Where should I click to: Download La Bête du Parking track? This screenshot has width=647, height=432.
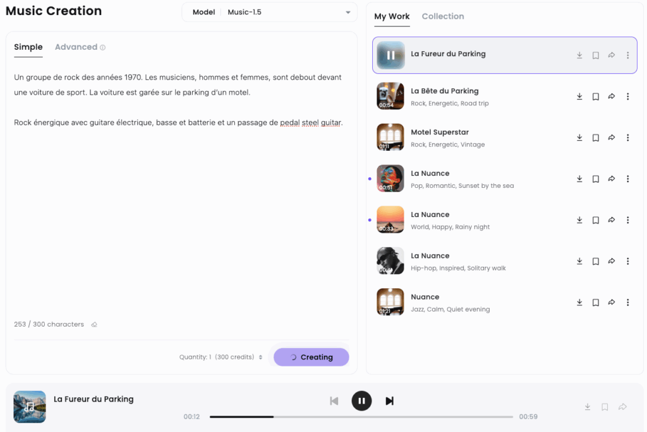[x=579, y=96]
